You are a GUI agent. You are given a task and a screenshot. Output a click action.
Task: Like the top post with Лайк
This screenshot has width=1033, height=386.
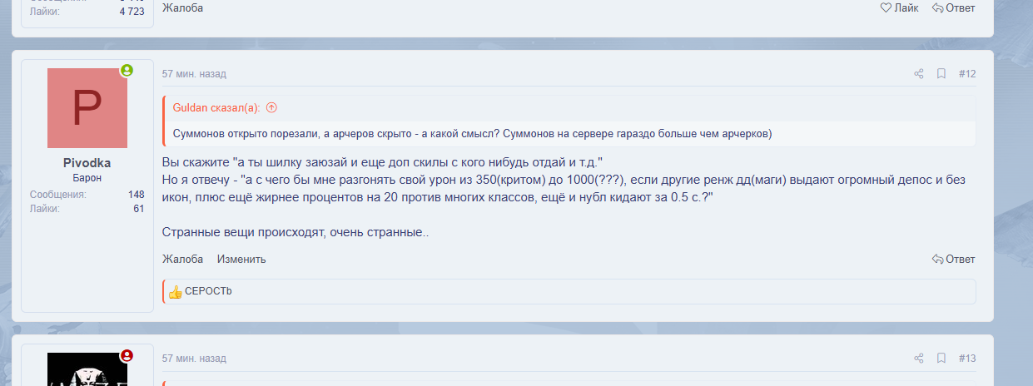pos(900,7)
